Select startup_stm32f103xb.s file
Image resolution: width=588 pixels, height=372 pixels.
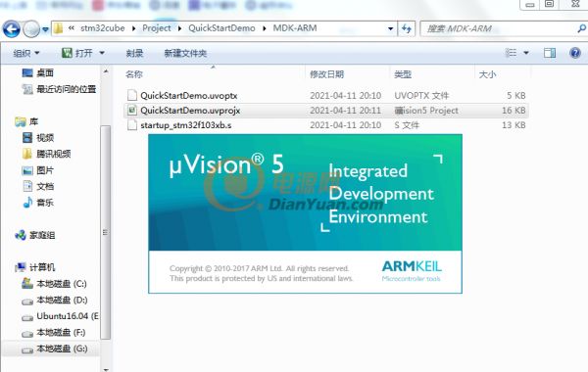pyautogui.click(x=326, y=125)
